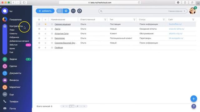Image resolution: width=200 pixels, height=112 pixels.
Task: Open Задачи tasks icon
Action: 5,59
